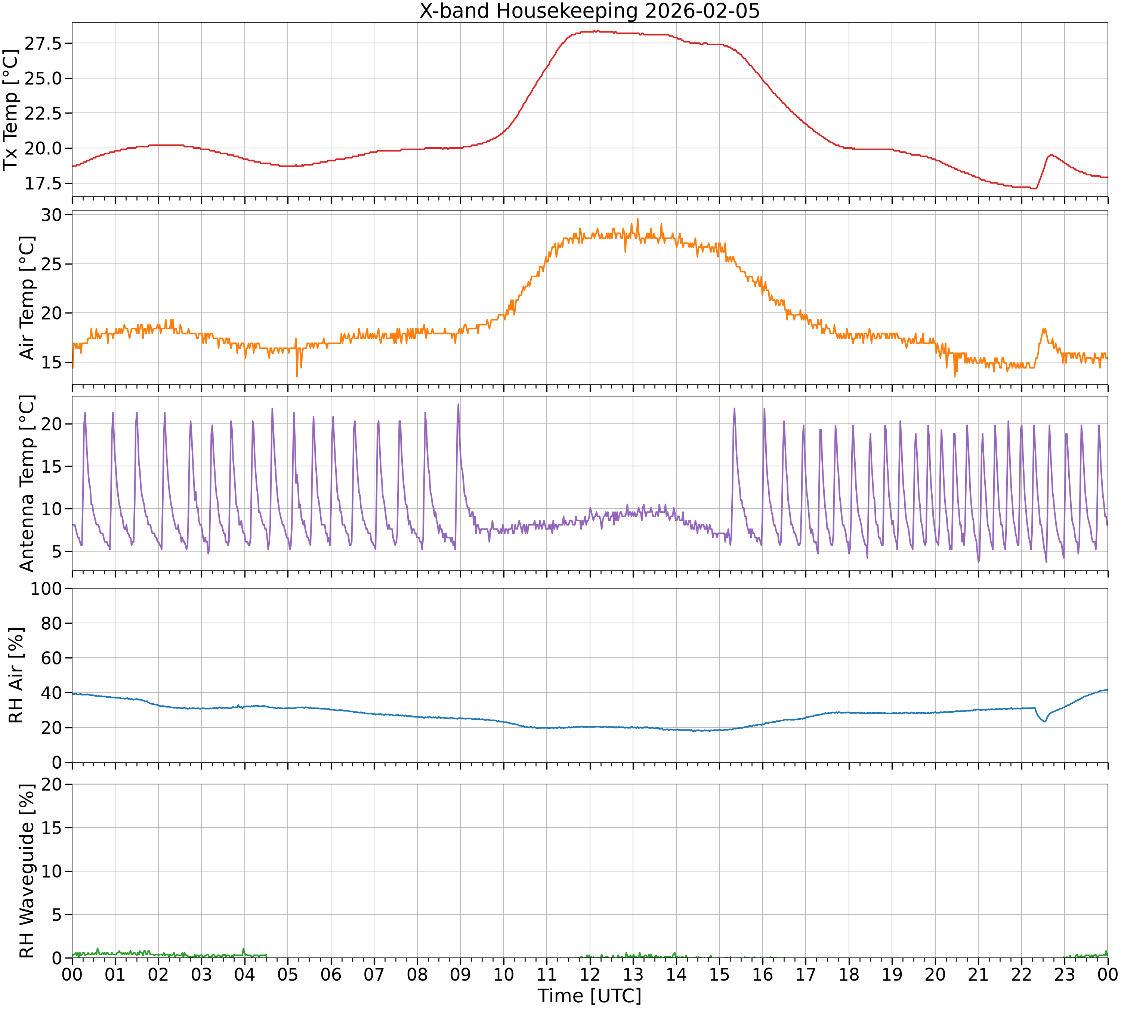The width and height of the screenshot is (1121, 1009).
Task: Click the plot title X-band Housekeeping 2026-02-05
Action: click(589, 11)
